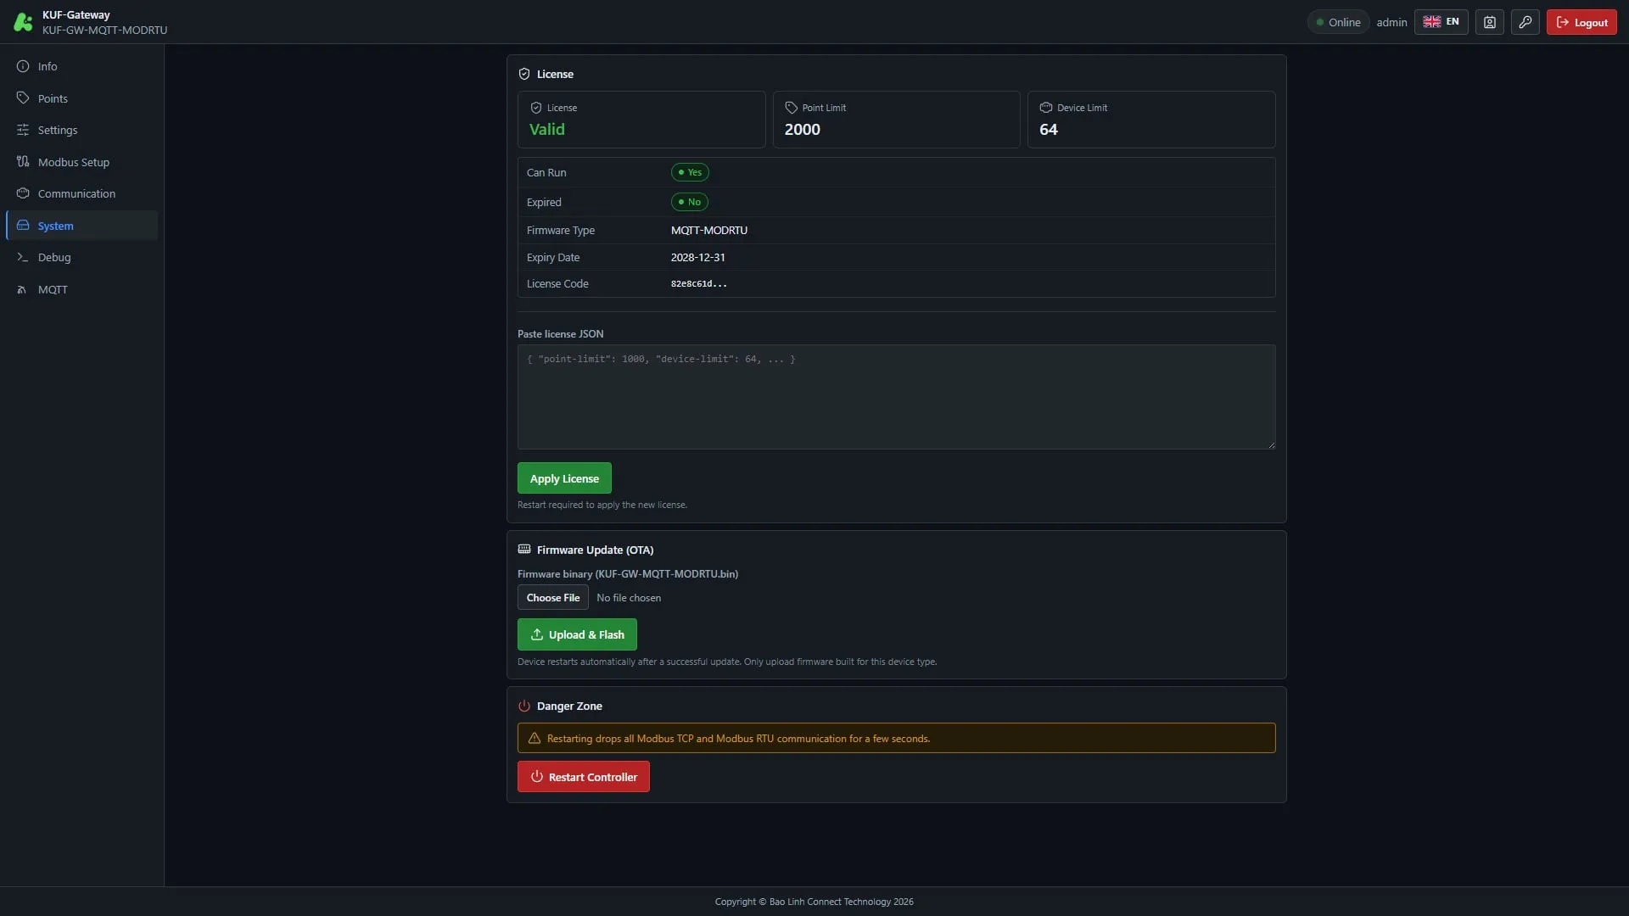Click Upload & Flash button
Image resolution: width=1629 pixels, height=916 pixels.
(577, 634)
